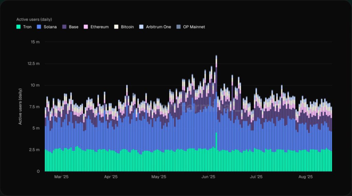
Task: Click the green Tron legend swatch
Action: (x=19, y=27)
